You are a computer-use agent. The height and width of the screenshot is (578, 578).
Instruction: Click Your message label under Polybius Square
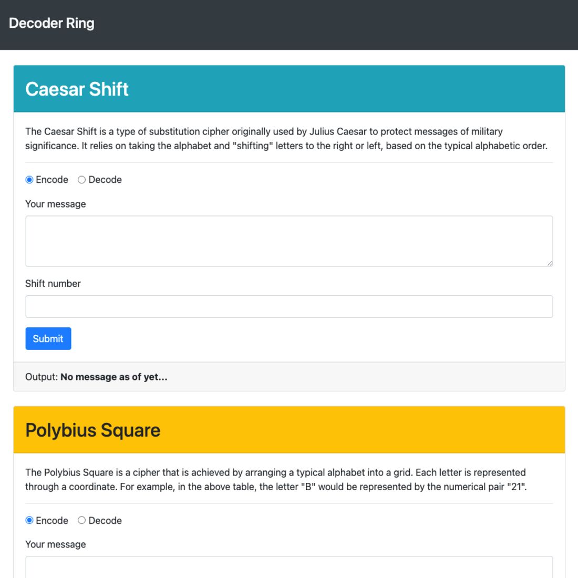56,544
